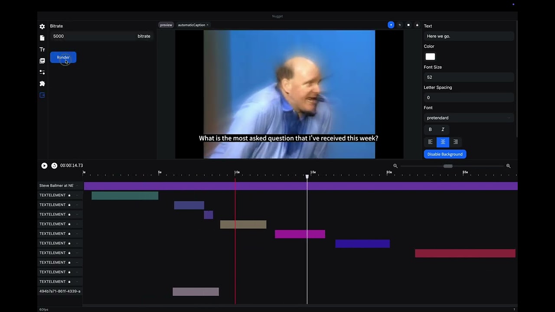
Task: Click the timeline zoom-out magnifier
Action: (x=395, y=166)
